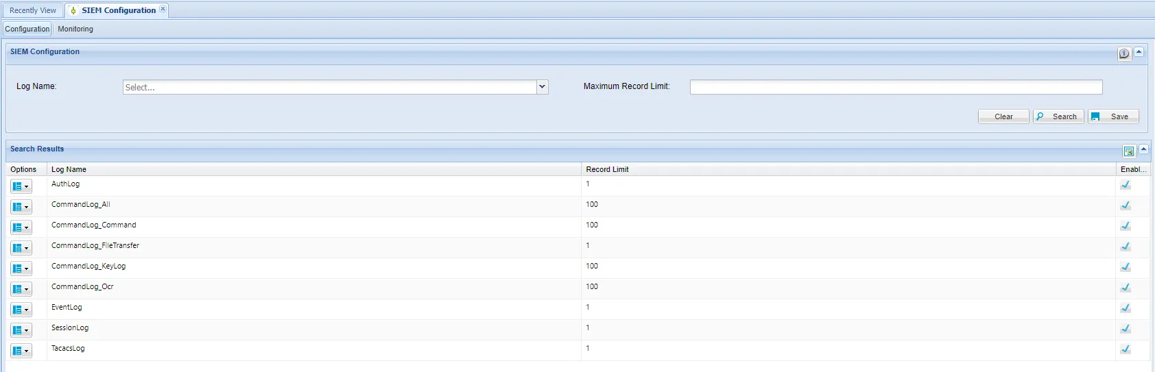Image resolution: width=1155 pixels, height=372 pixels.
Task: Click record limit 1 in AuthLog row
Action: (x=588, y=184)
